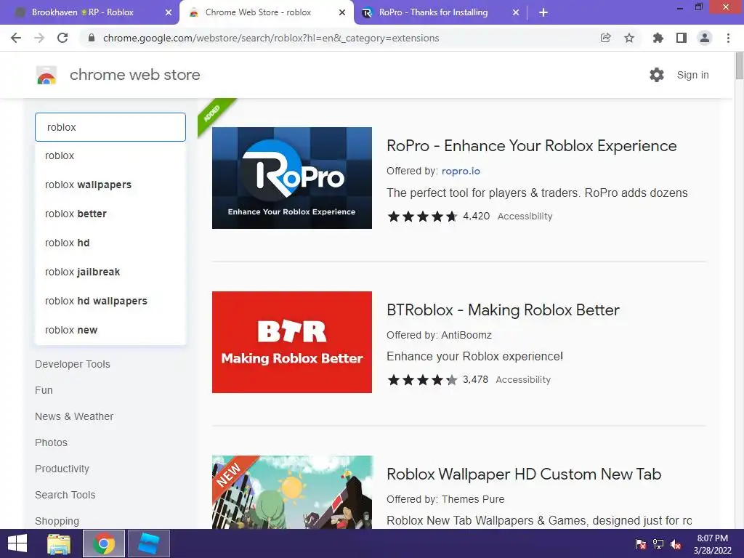The image size is (744, 558).
Task: Visit the ropro.io publisher link
Action: (461, 171)
